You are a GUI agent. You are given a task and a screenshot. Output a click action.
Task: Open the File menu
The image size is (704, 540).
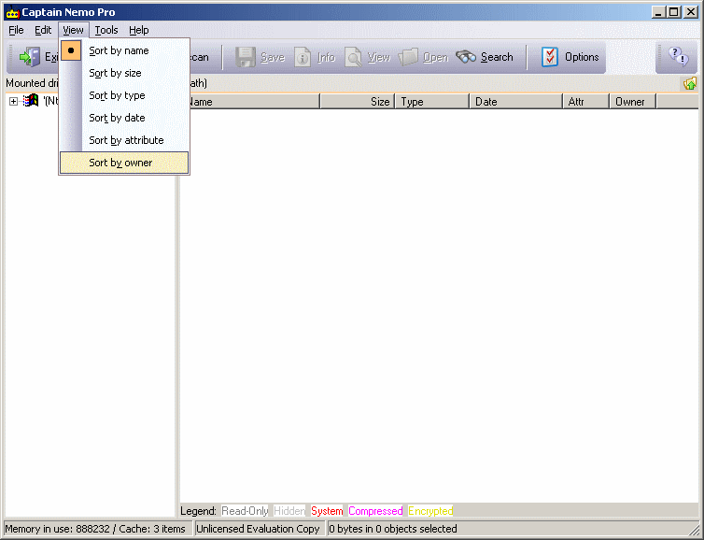tap(16, 30)
